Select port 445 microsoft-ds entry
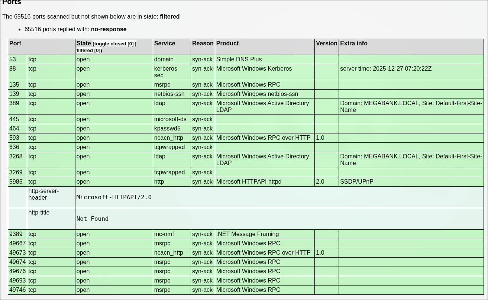Viewport: 488px width, 300px height. tap(246, 119)
